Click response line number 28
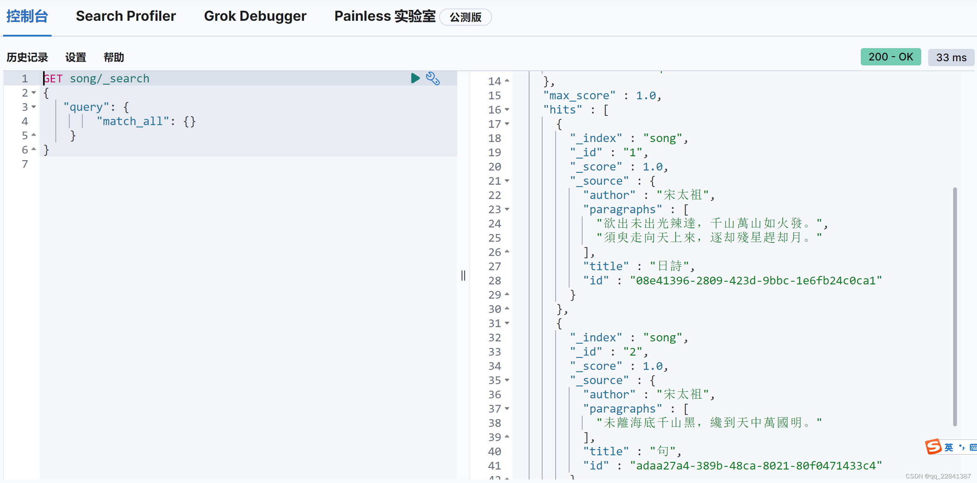Screen dimensions: 977x483 (x=494, y=281)
